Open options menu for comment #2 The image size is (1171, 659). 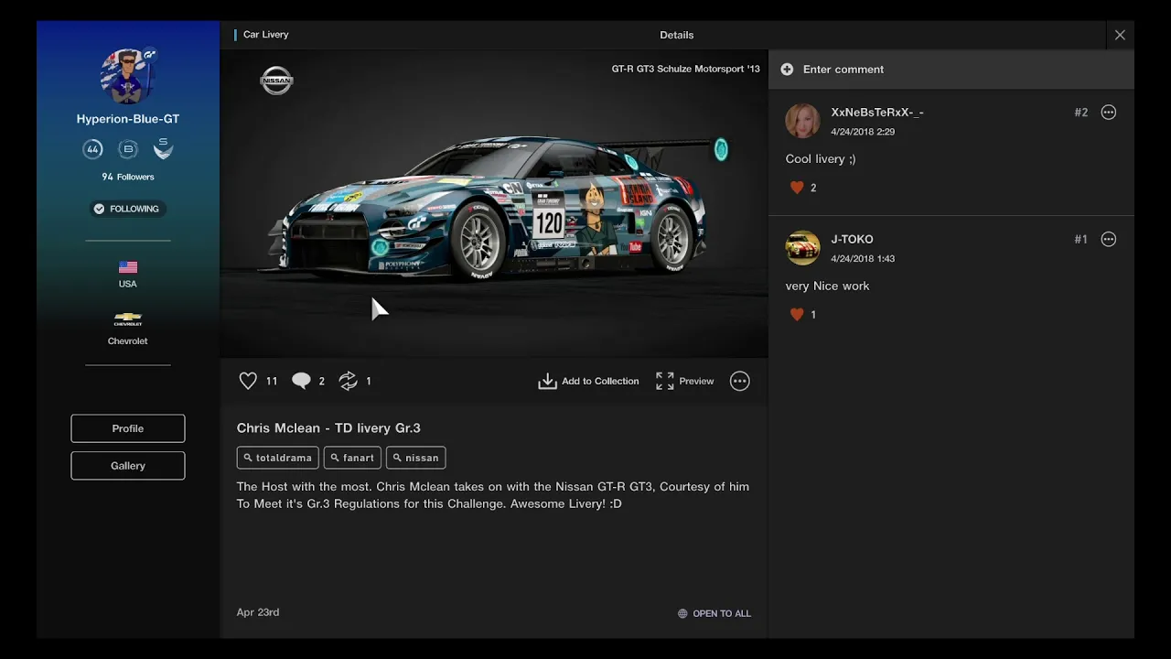1109,113
